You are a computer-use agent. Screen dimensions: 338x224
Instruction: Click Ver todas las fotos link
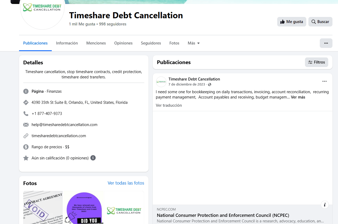pos(126,183)
